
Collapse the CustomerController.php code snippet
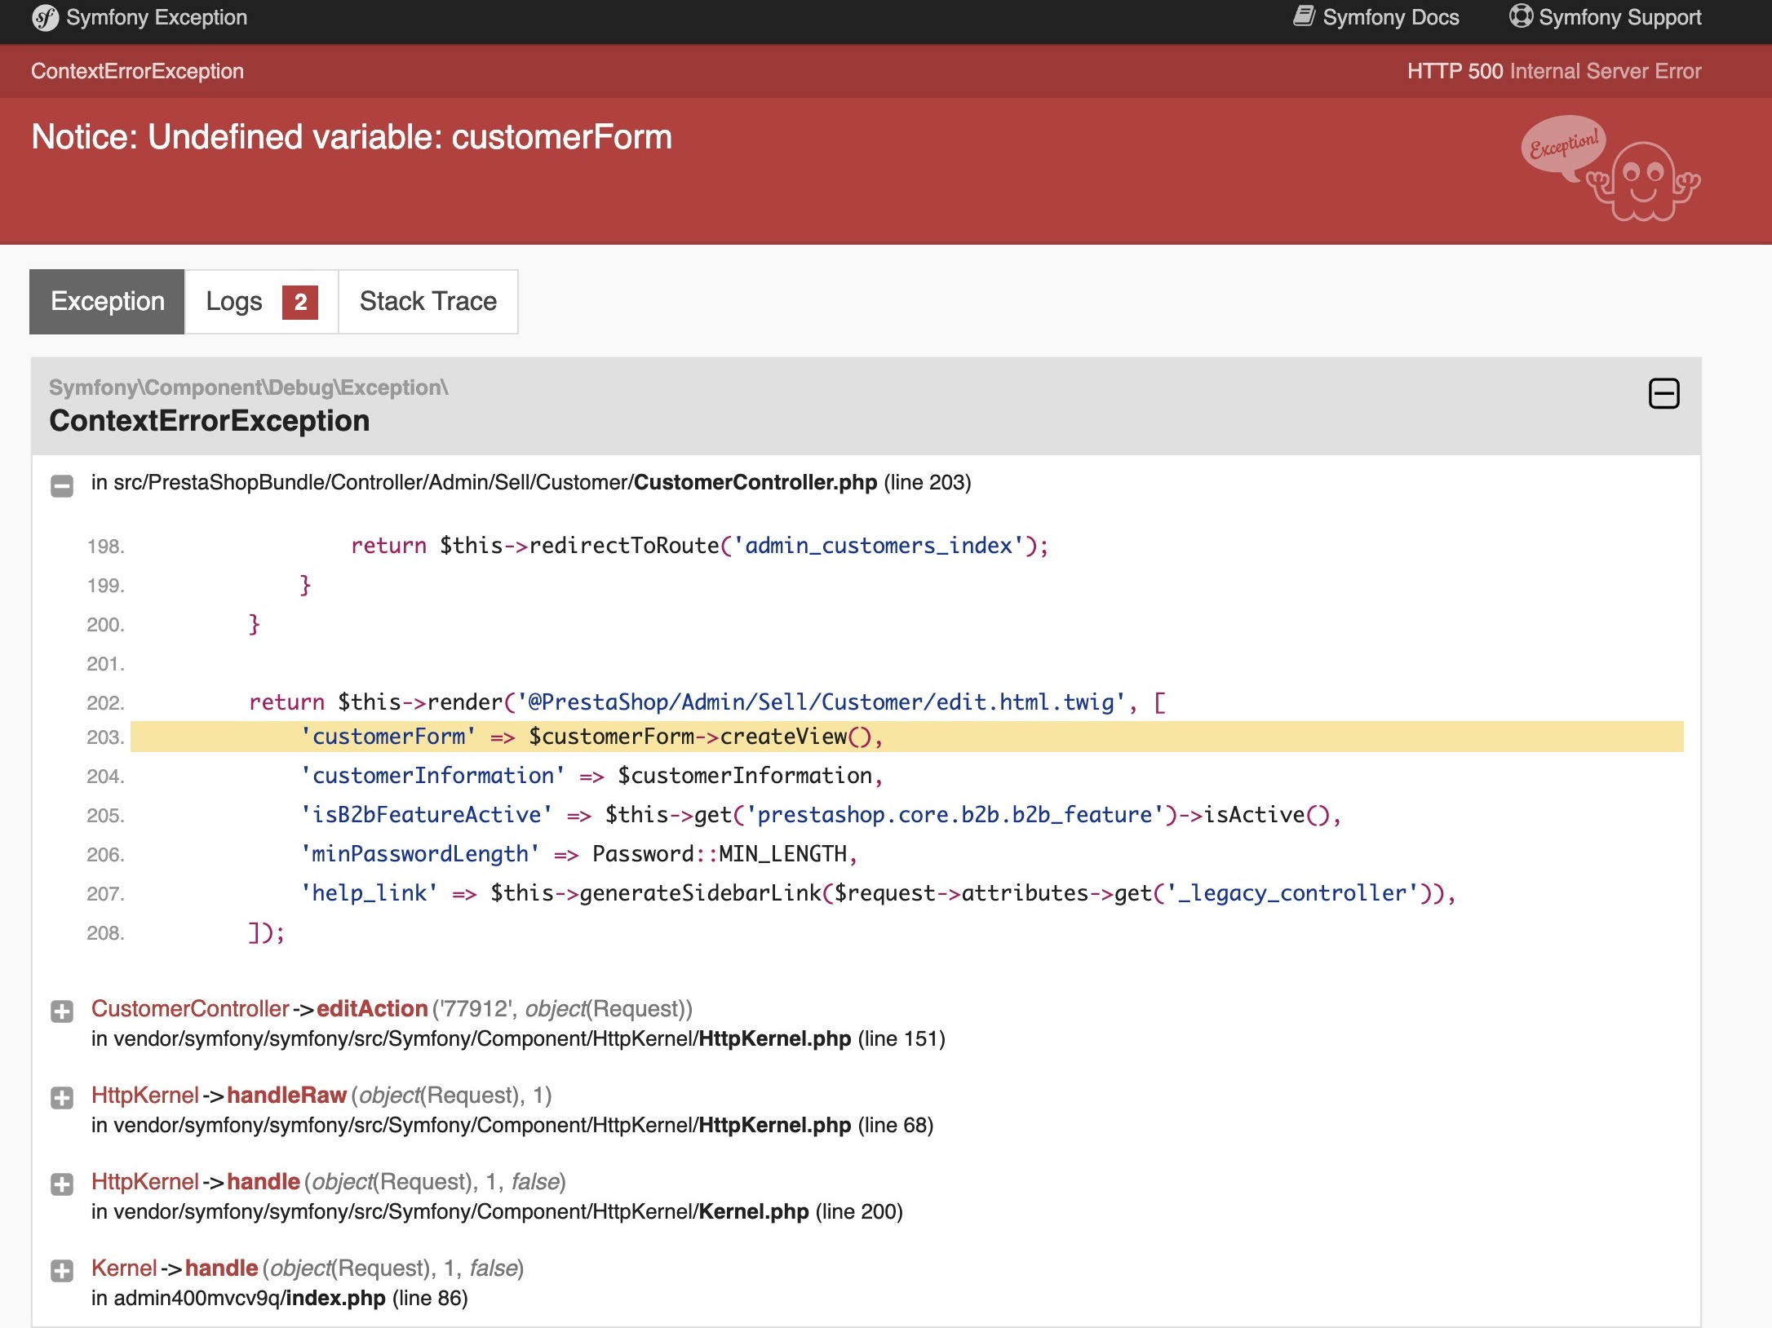tap(62, 486)
